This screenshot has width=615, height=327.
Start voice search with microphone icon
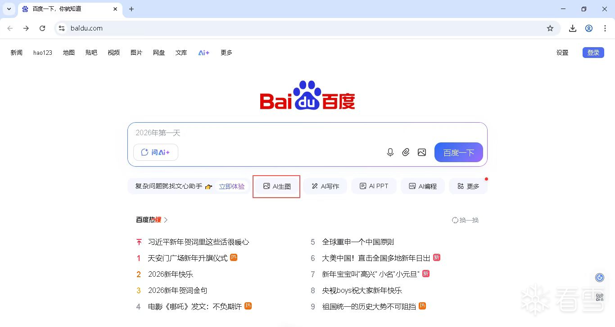(390, 152)
